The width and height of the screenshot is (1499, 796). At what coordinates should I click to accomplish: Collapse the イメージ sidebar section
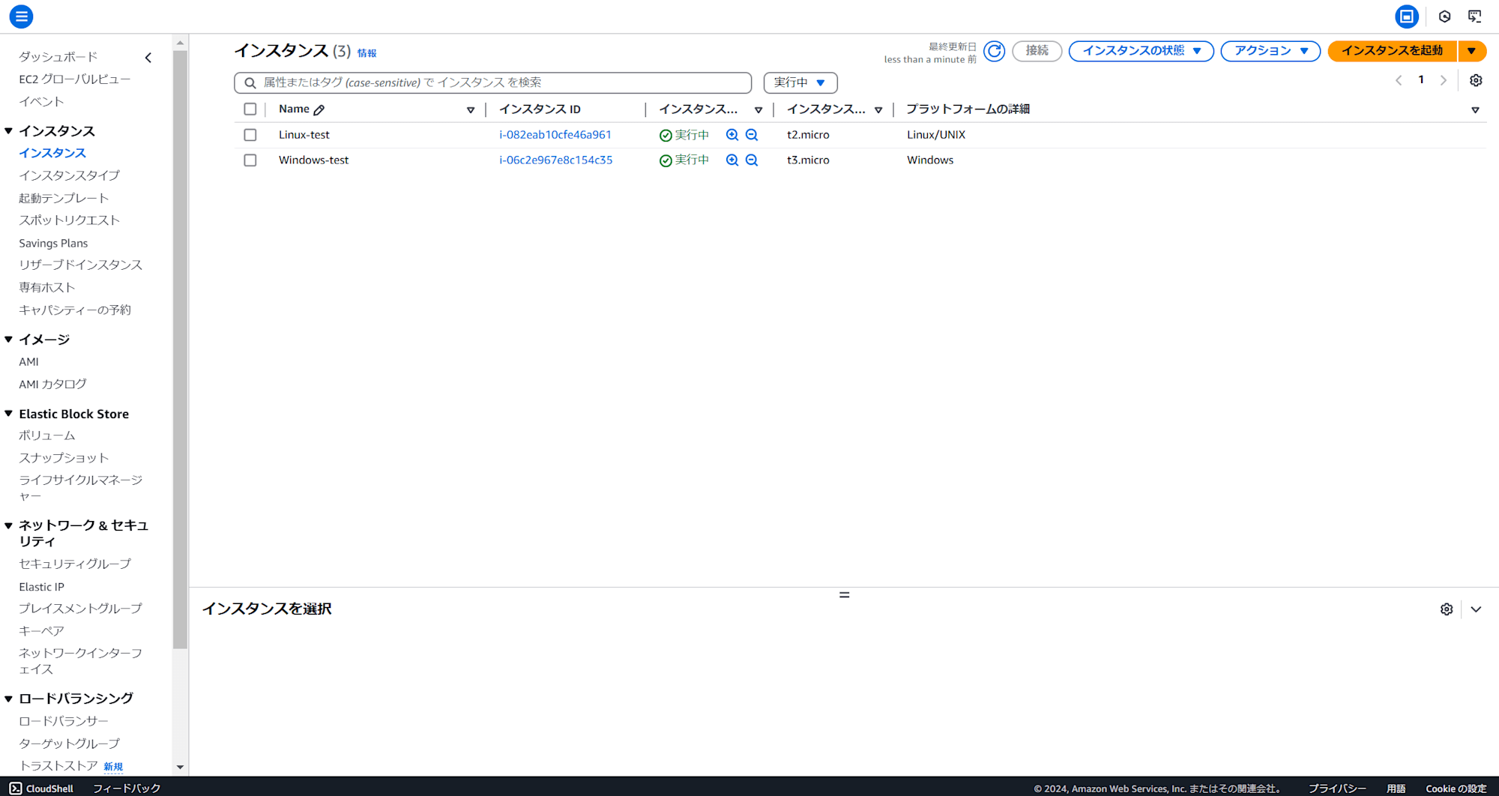point(9,340)
